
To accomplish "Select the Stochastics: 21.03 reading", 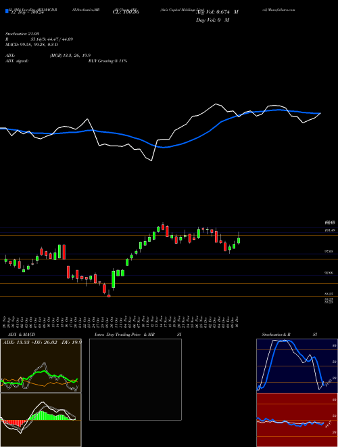I will pos(22,34).
